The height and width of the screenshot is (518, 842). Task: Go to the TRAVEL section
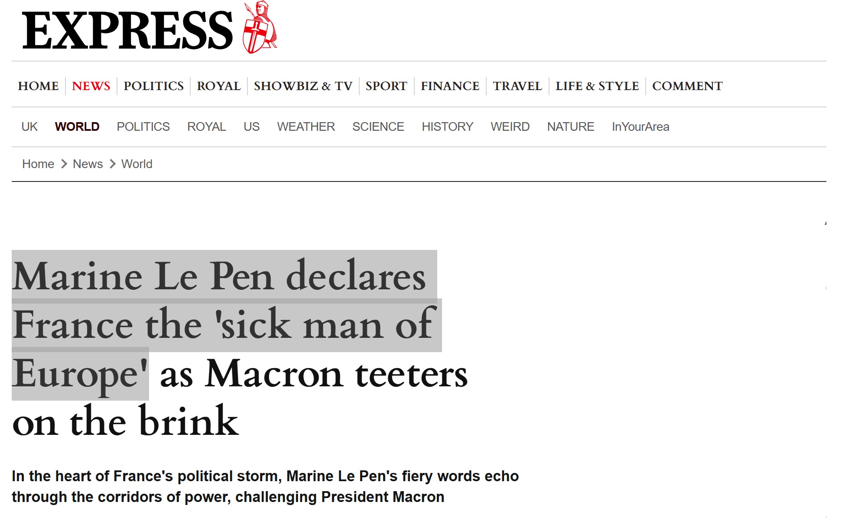click(517, 86)
